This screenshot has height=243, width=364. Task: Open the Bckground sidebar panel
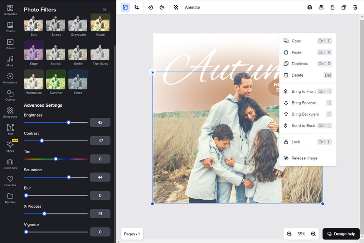[10, 112]
